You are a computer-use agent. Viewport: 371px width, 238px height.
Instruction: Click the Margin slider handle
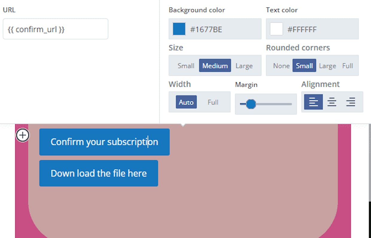251,104
